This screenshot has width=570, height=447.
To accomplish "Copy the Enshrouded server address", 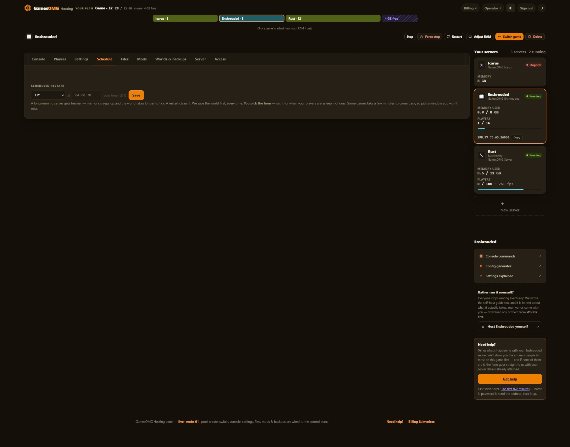I will 517,137.
